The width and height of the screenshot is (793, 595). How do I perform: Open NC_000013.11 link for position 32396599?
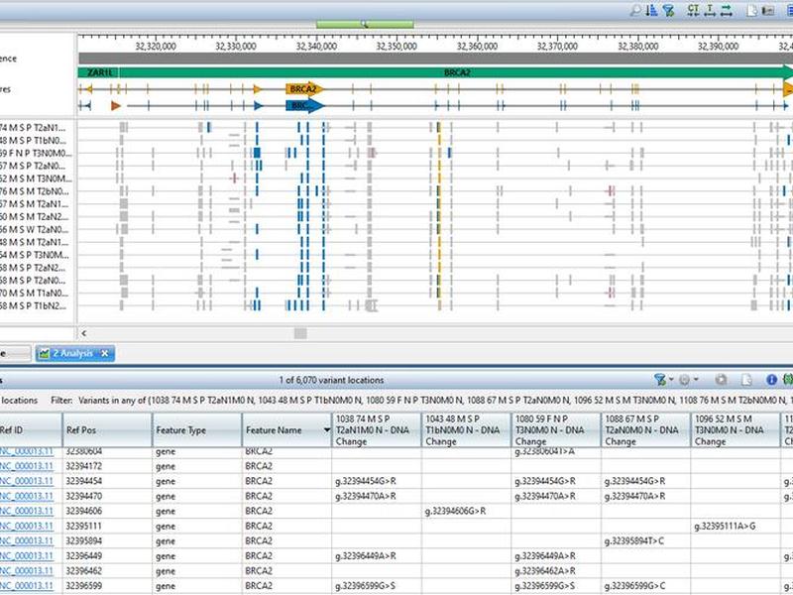point(27,586)
